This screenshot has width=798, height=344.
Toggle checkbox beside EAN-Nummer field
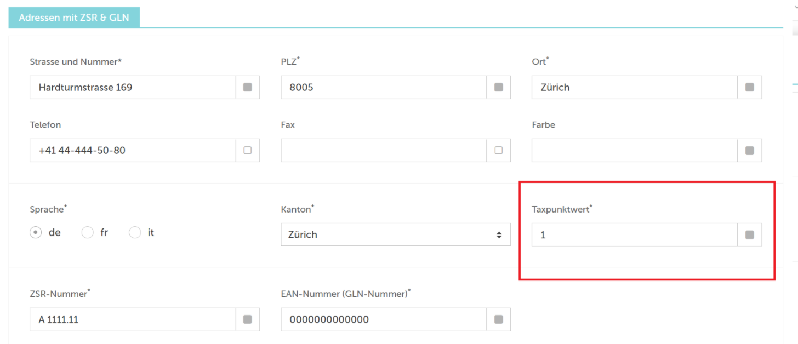(x=498, y=319)
